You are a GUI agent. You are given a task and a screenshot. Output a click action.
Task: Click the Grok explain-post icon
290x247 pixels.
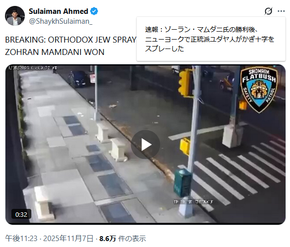[268, 11]
